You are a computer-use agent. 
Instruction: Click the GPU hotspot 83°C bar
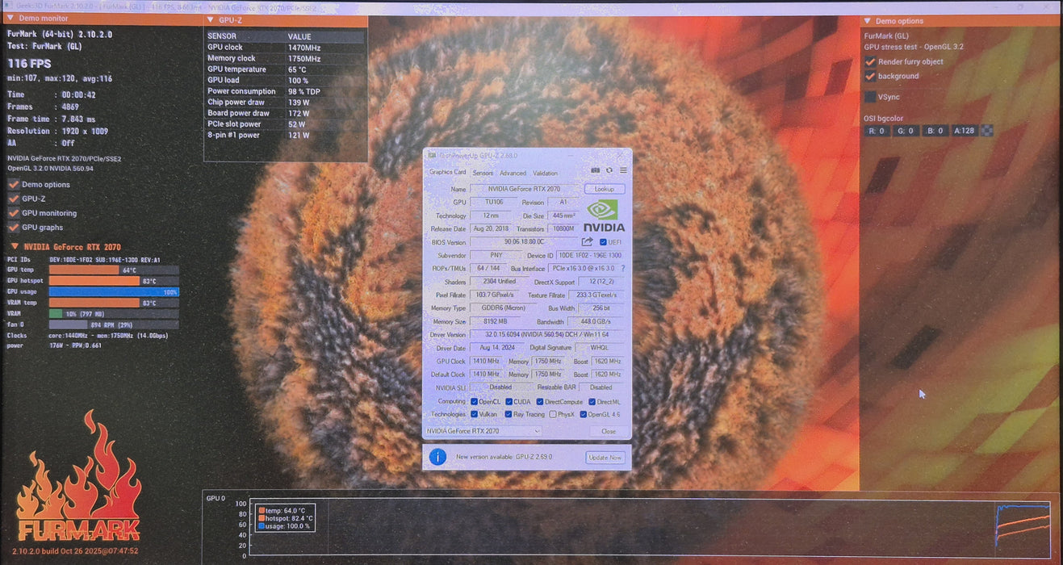coord(114,281)
